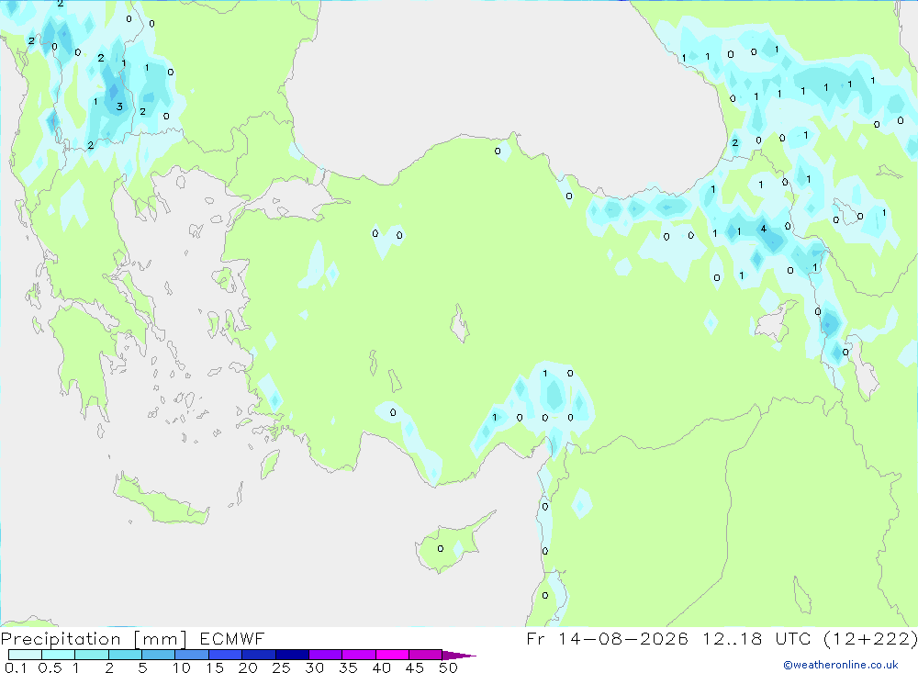The height and width of the screenshot is (673, 918).
Task: Click the '45' legend scale label
Action: coord(415,667)
